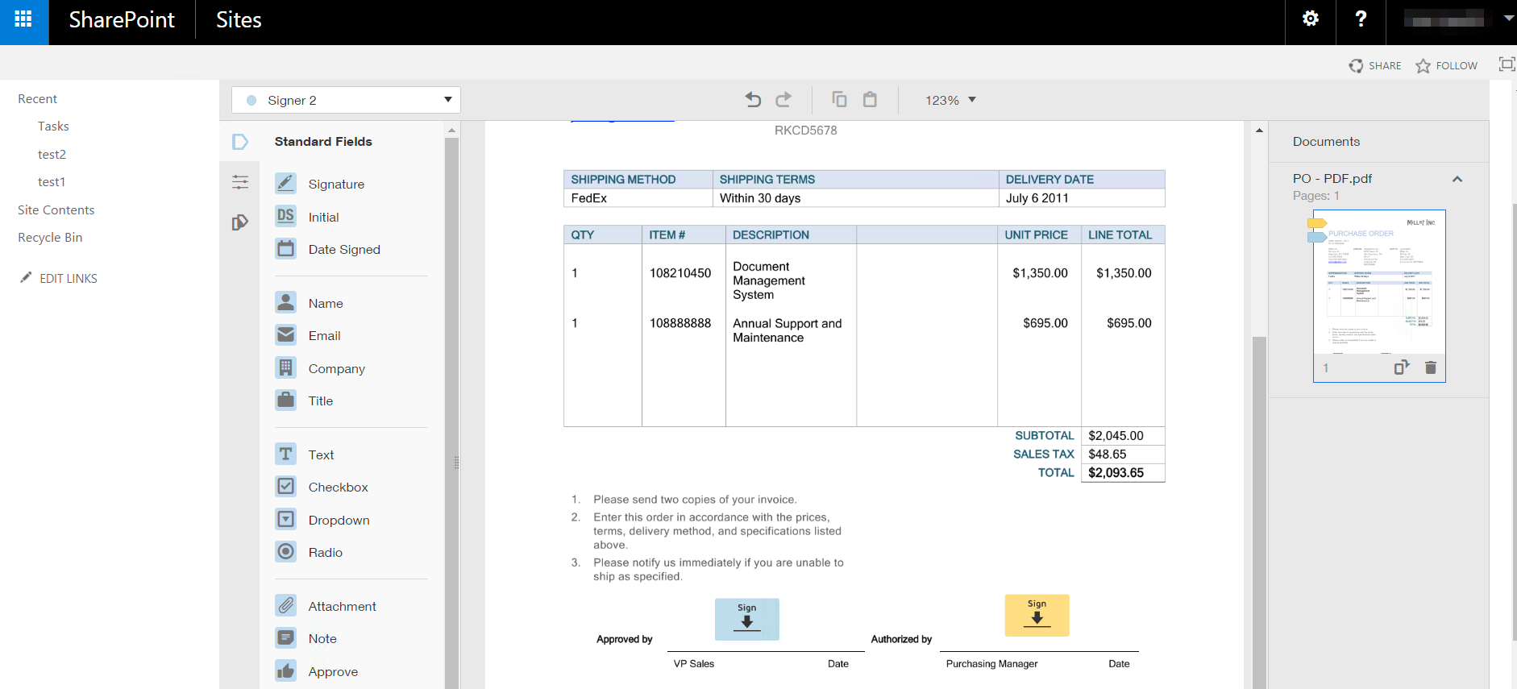Paste the copied field

click(x=870, y=100)
